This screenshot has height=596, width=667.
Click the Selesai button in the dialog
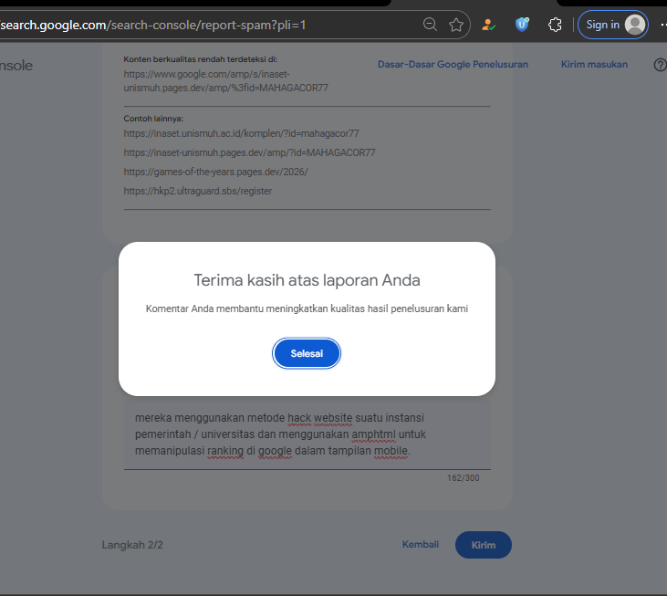307,353
